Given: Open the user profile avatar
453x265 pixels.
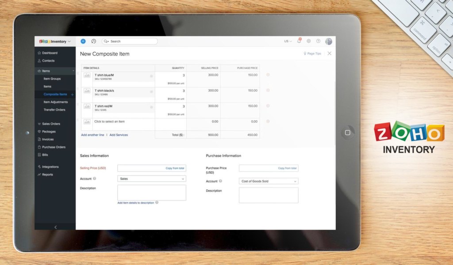Looking at the screenshot, I should point(329,41).
